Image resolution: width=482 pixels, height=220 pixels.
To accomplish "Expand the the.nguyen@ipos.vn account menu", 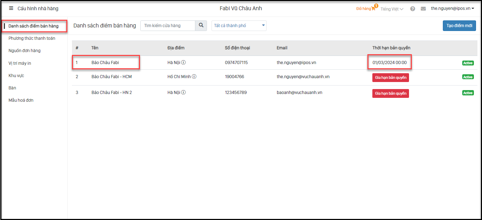I will click(452, 8).
